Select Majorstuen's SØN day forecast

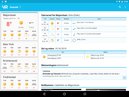tap(27, 35)
